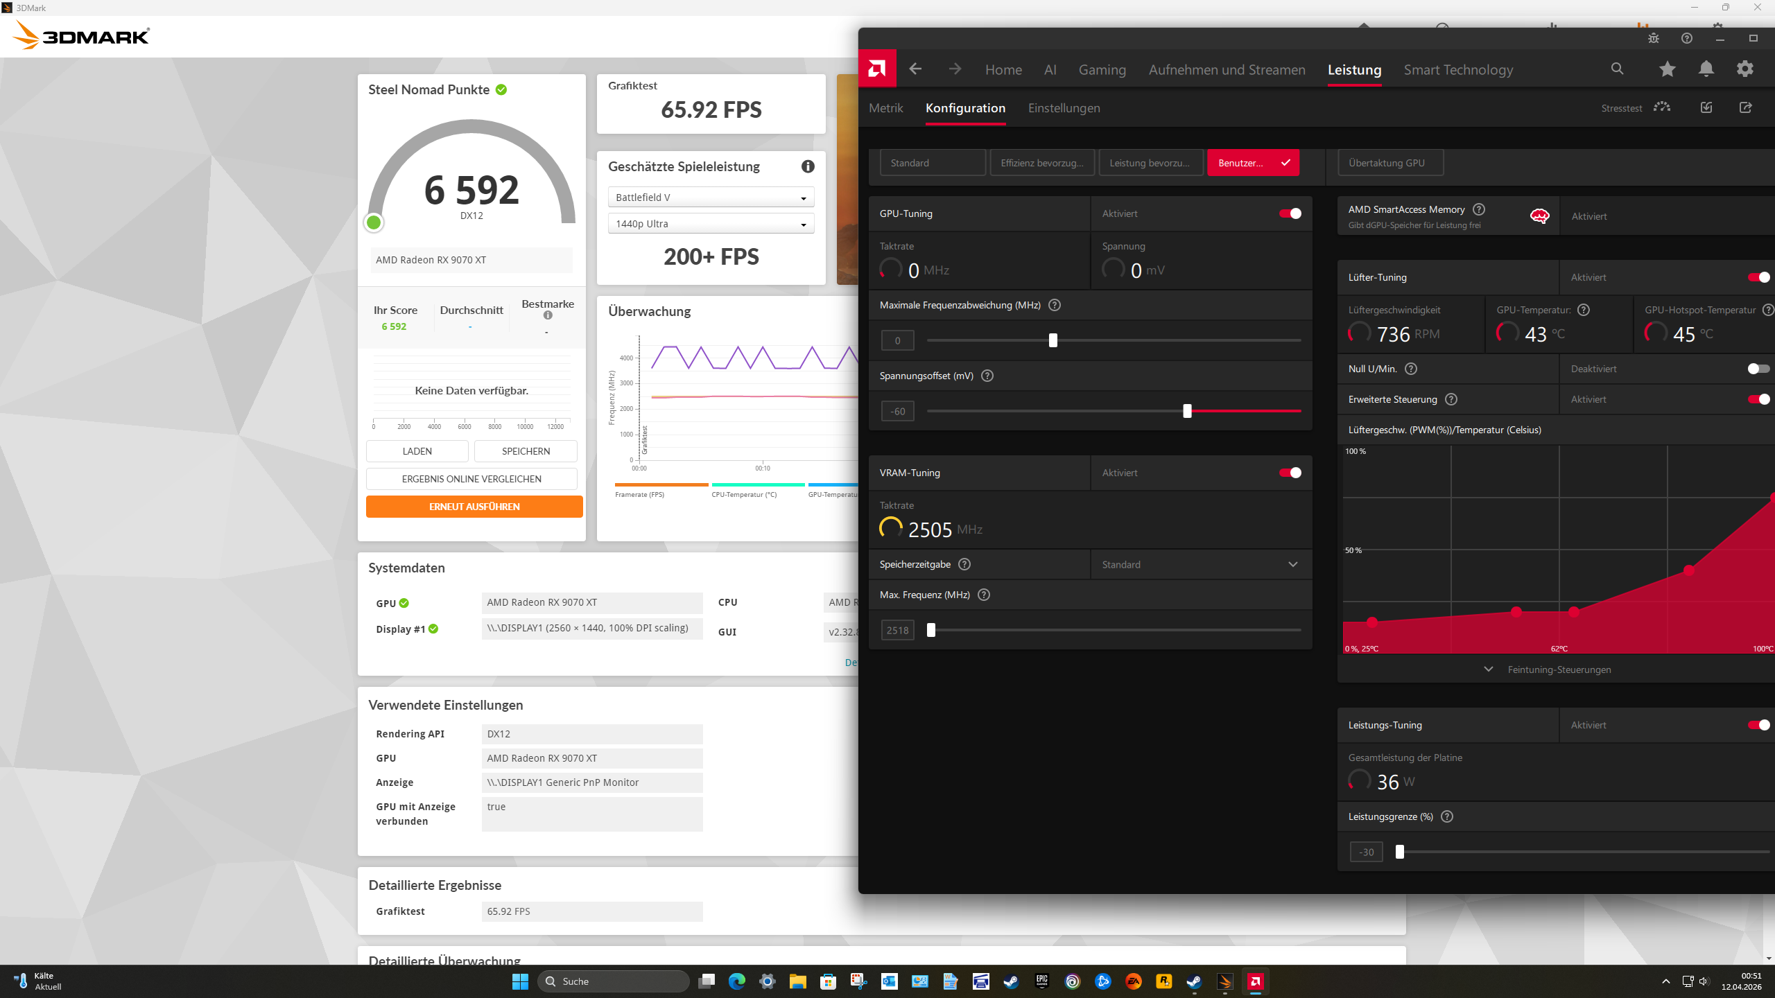Screen dimensions: 1775x998
Task: Run the benchmark again via ERNEUT AUSFÜHREN
Action: click(474, 506)
